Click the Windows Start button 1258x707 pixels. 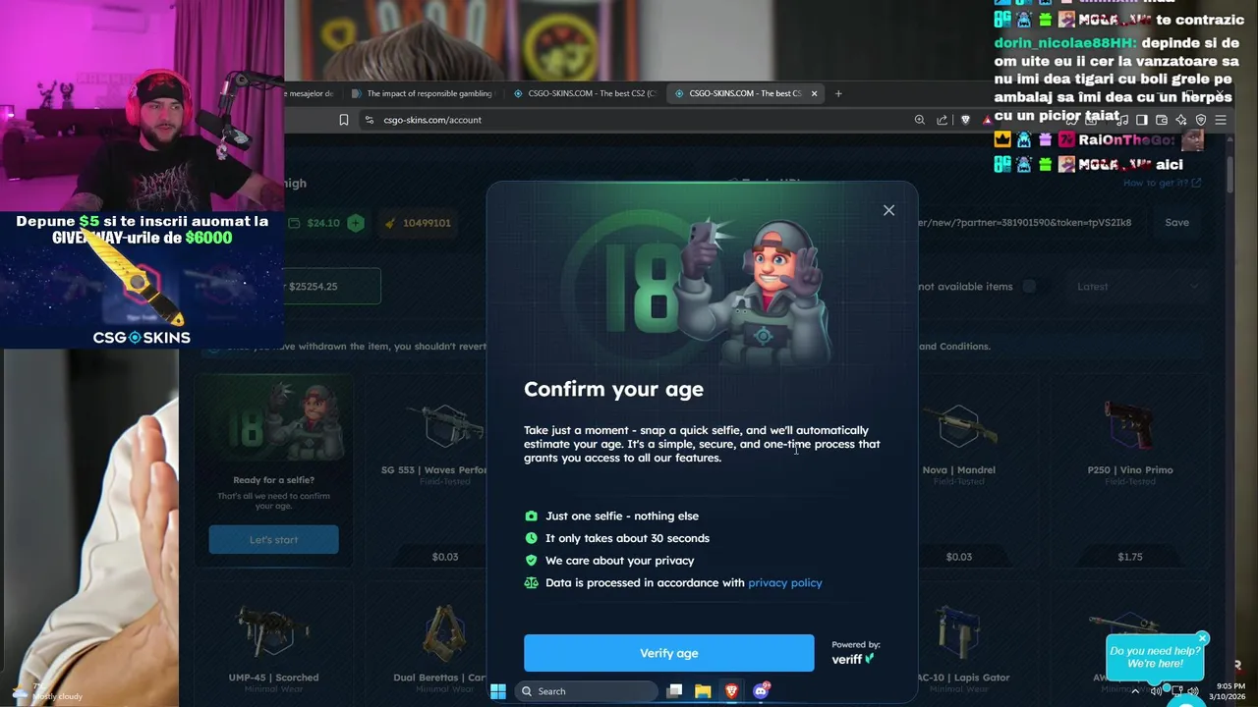(498, 691)
